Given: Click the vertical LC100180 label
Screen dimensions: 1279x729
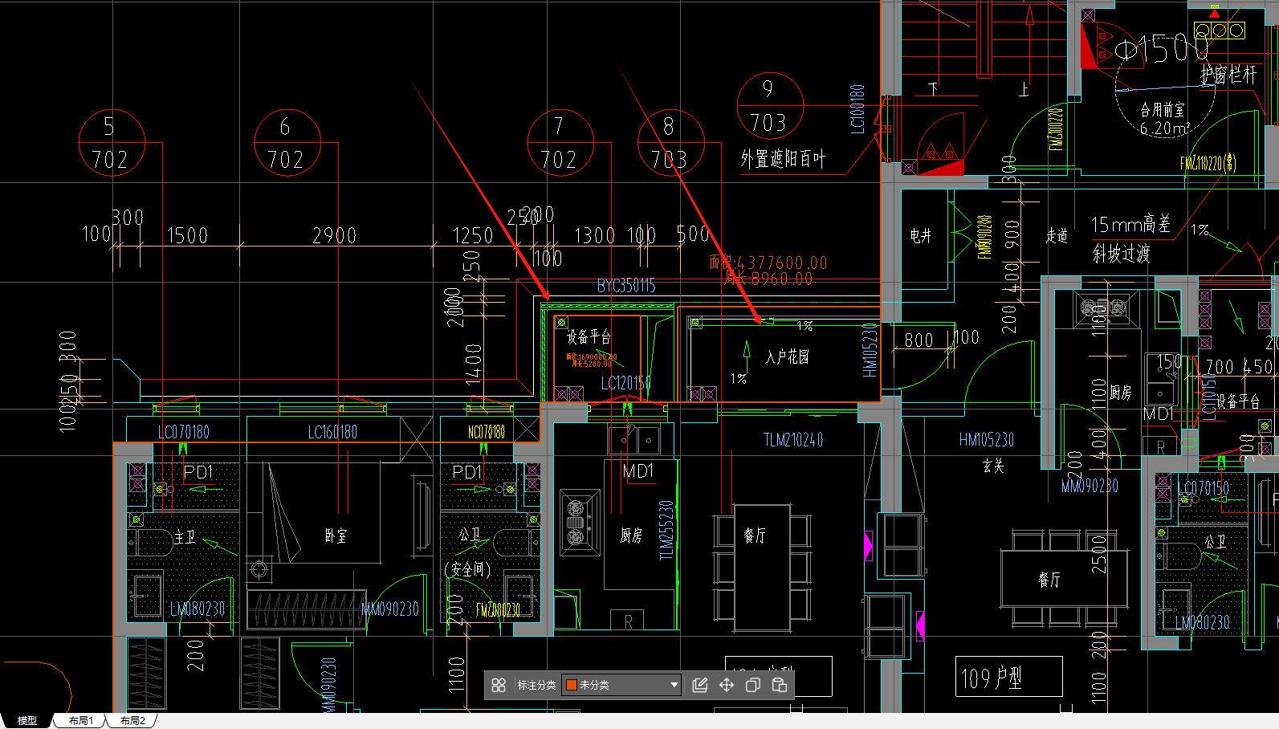Looking at the screenshot, I should [857, 108].
